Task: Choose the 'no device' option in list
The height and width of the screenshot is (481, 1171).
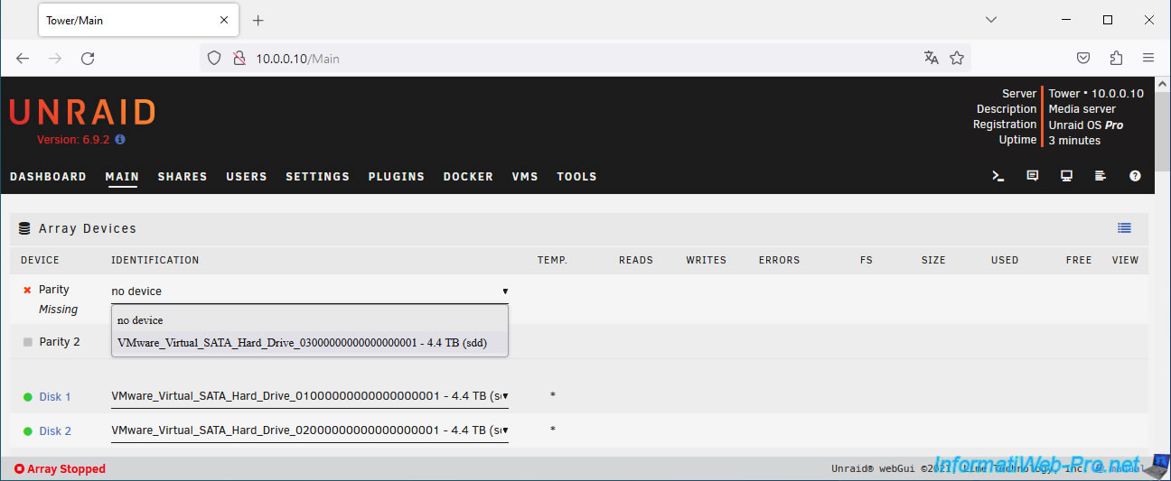Action: (x=140, y=320)
